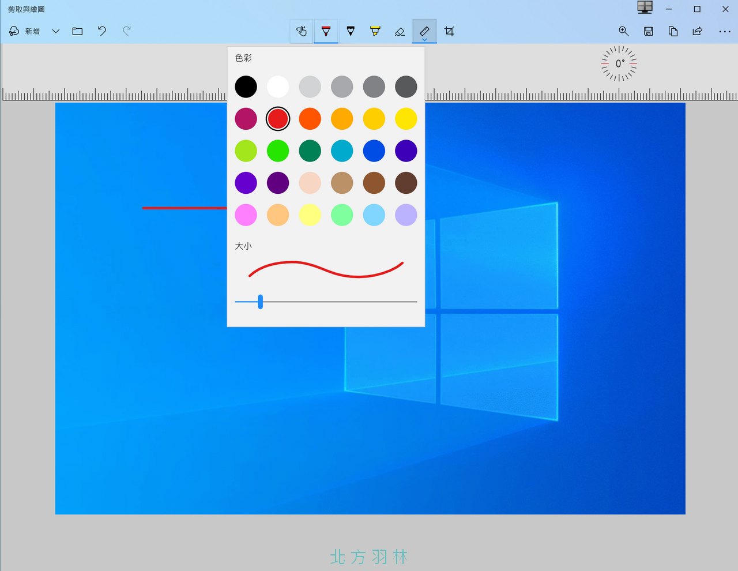This screenshot has height=571, width=738.
Task: Share the snip
Action: [698, 31]
